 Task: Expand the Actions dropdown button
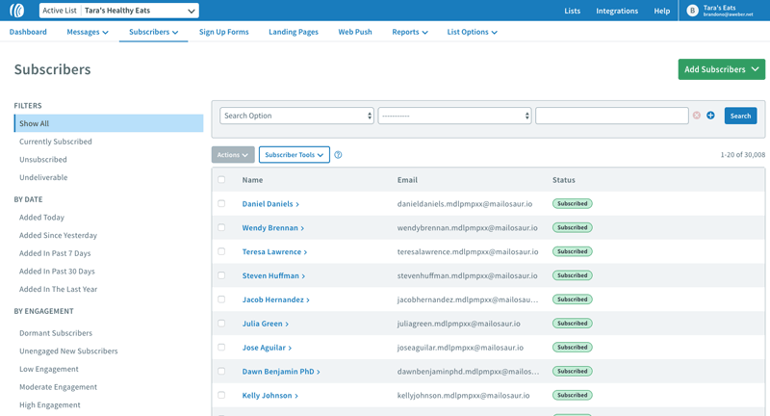point(232,155)
